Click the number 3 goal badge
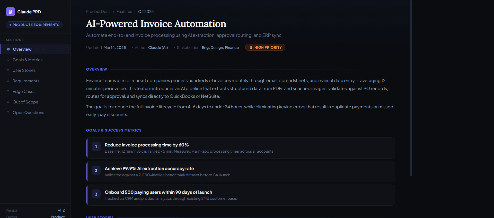The image size is (494, 218). tap(96, 194)
